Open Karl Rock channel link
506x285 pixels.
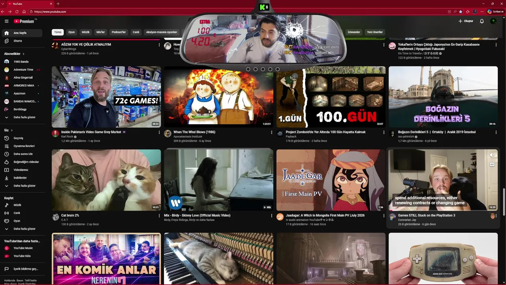(67, 137)
